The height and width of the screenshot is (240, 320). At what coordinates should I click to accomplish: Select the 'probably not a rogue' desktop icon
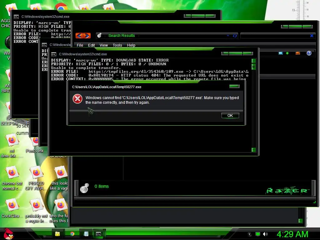36,211
